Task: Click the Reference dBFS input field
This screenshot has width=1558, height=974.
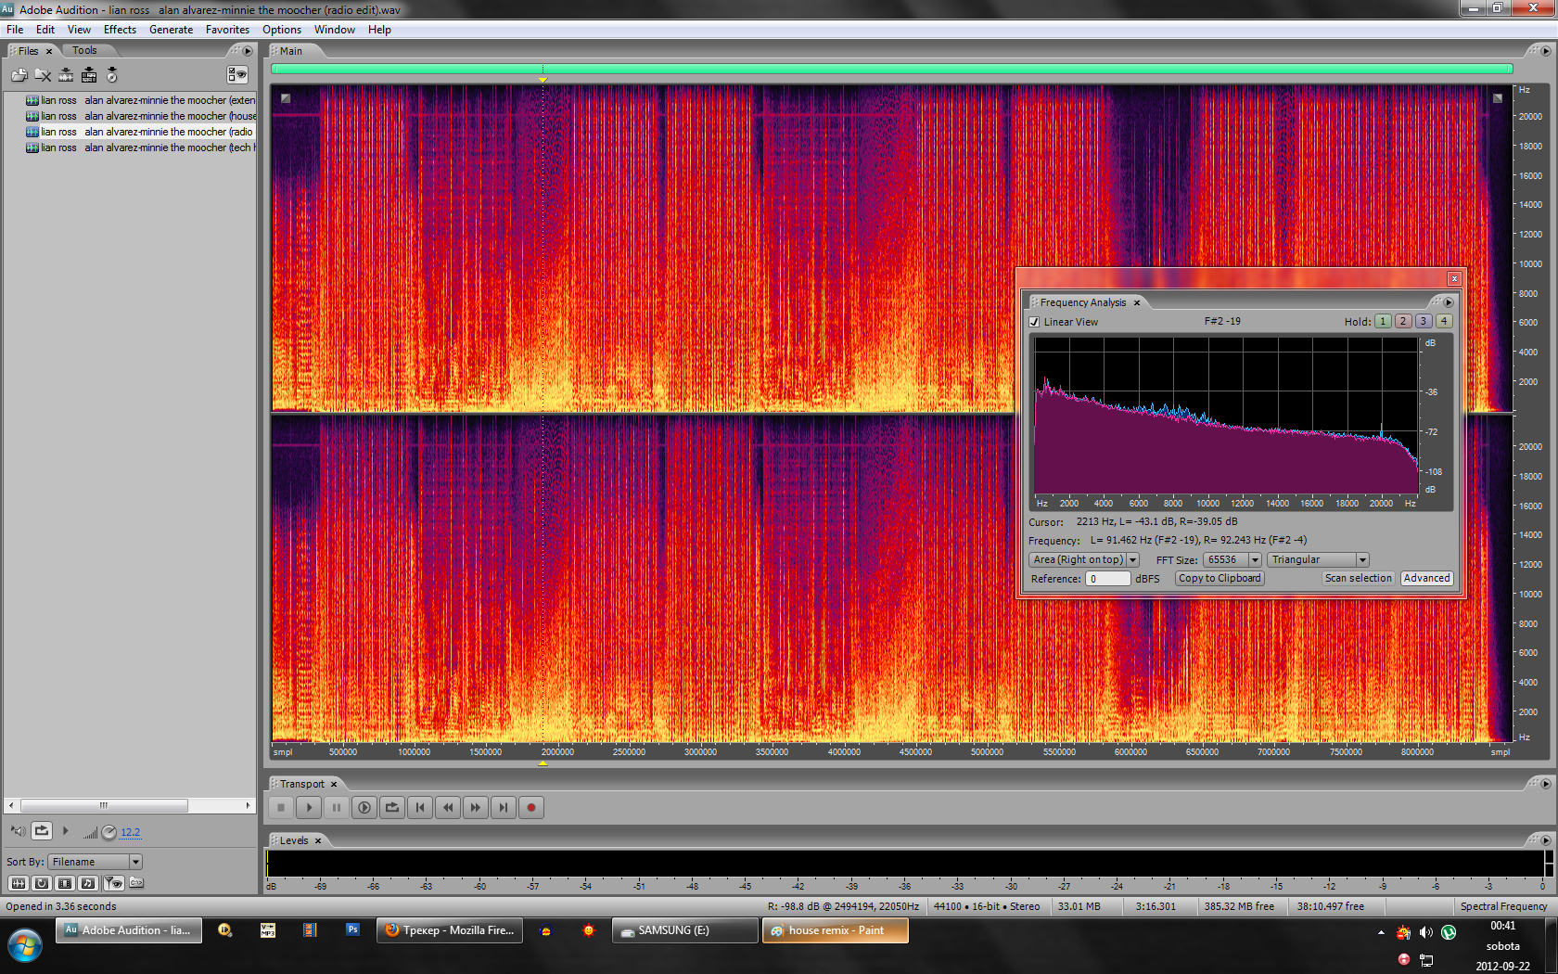Action: click(1107, 579)
